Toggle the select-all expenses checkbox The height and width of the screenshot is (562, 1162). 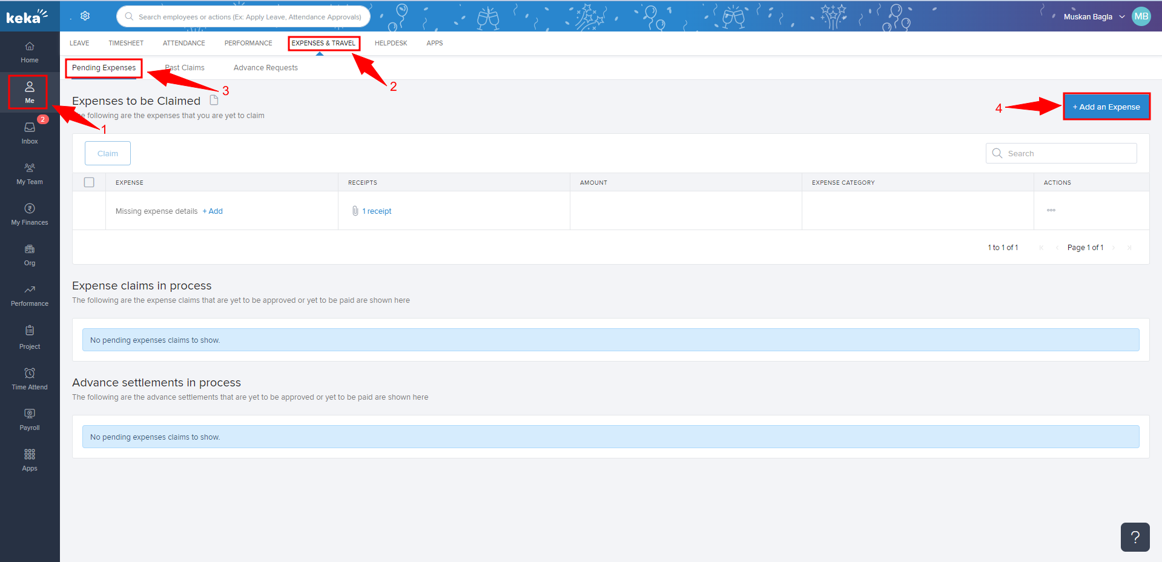pos(89,182)
